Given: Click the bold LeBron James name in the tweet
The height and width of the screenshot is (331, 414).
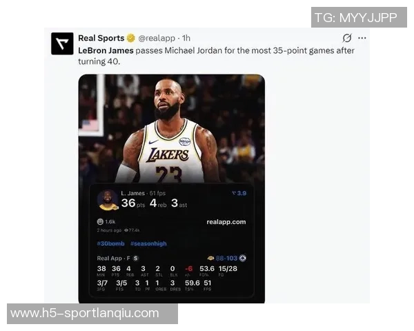Looking at the screenshot, I should pyautogui.click(x=106, y=50).
